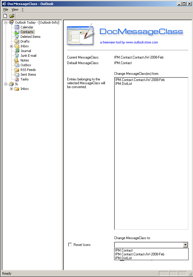
Task: Select the Contacts folder label
Action: 27,32
